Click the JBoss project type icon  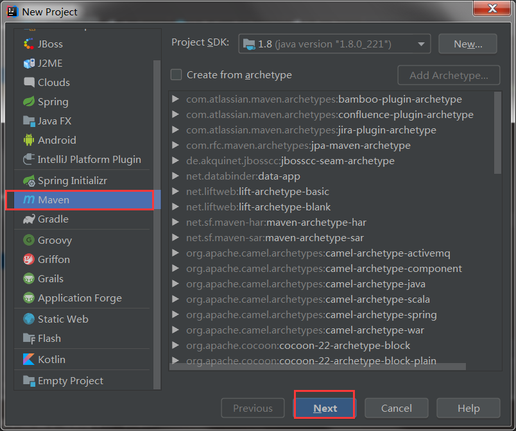pos(29,44)
